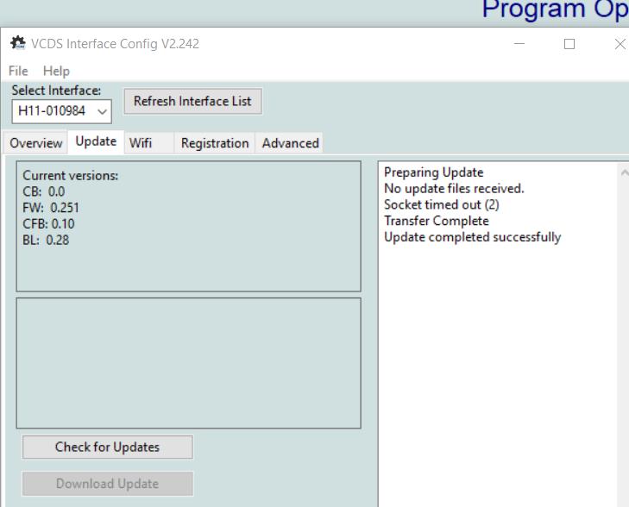
Task: Click Refresh Interface List button
Action: point(192,102)
